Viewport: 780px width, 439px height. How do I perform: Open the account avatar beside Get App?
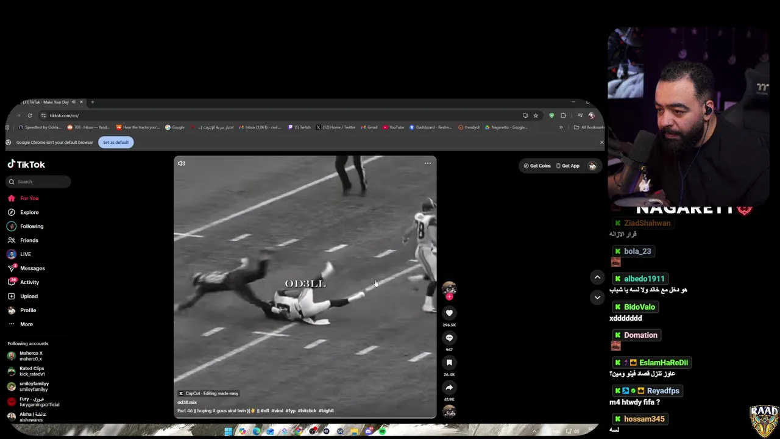click(592, 166)
